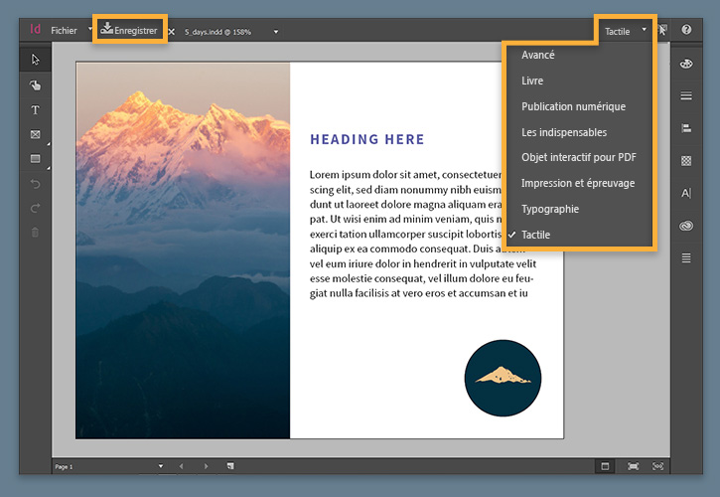720x497 pixels.
Task: Click the Page 1 label
Action: point(64,466)
